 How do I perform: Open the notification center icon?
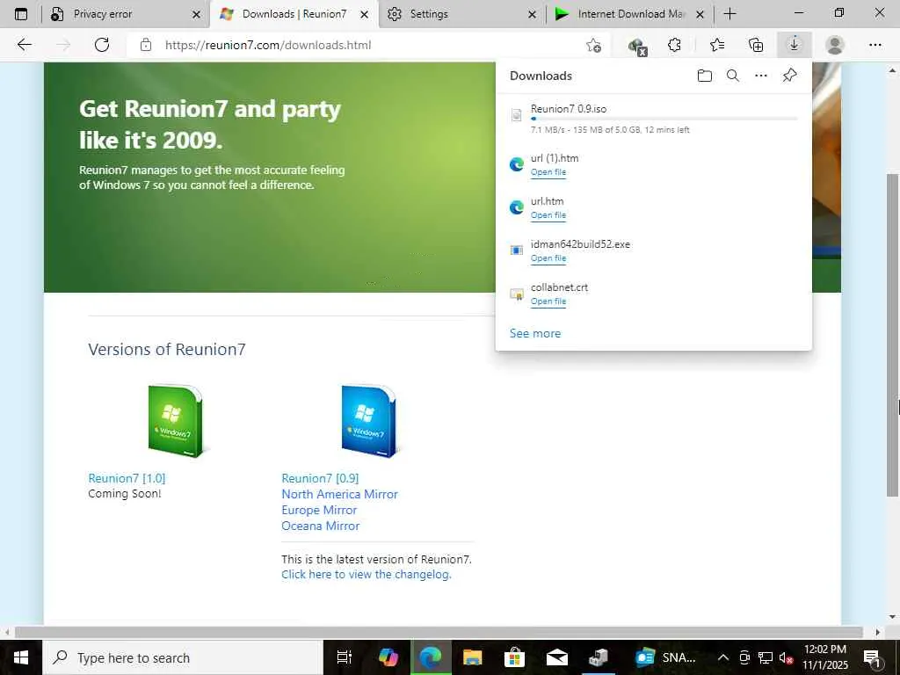(873, 657)
